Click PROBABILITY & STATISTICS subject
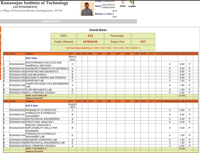Screen dimensions: 200x153 pyautogui.click(x=41, y=110)
